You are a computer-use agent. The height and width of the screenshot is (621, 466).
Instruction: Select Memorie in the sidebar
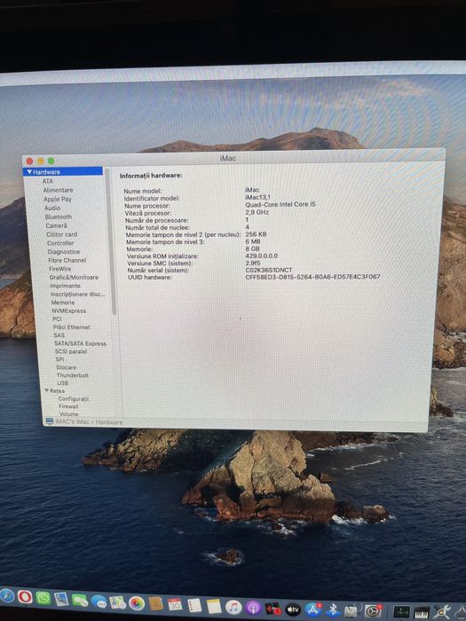tap(63, 303)
